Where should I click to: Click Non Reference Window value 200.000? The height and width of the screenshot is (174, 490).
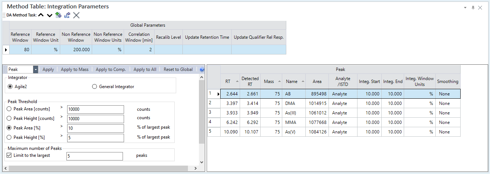pos(76,50)
